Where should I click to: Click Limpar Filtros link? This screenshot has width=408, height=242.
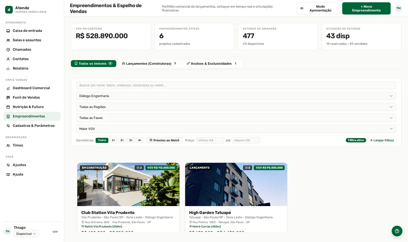click(x=382, y=140)
